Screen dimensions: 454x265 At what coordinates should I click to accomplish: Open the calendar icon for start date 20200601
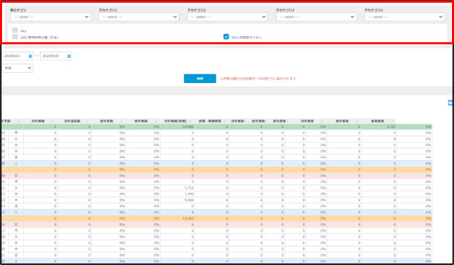[x=30, y=56]
